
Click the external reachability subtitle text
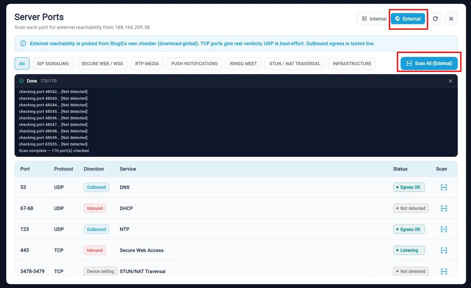point(83,27)
